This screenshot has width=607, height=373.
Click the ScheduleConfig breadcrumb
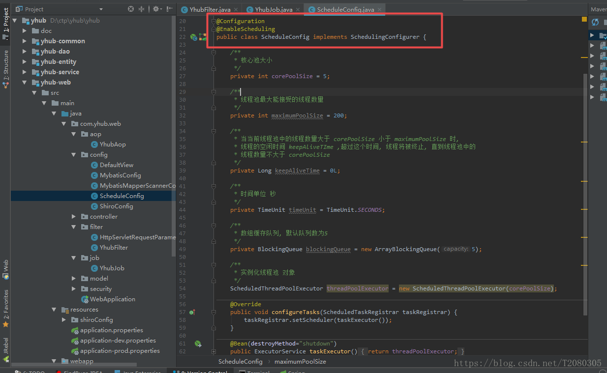(241, 361)
